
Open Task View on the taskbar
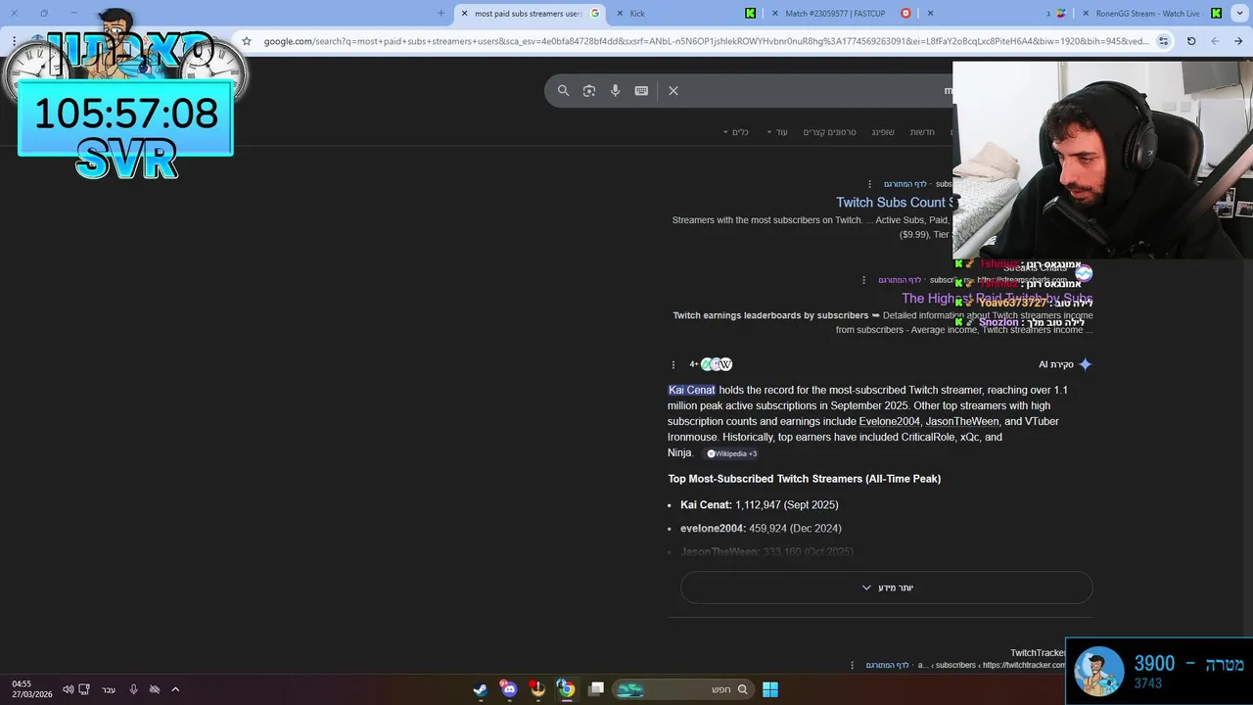[596, 689]
